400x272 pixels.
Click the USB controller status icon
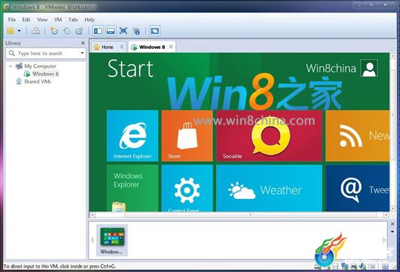pos(372,266)
